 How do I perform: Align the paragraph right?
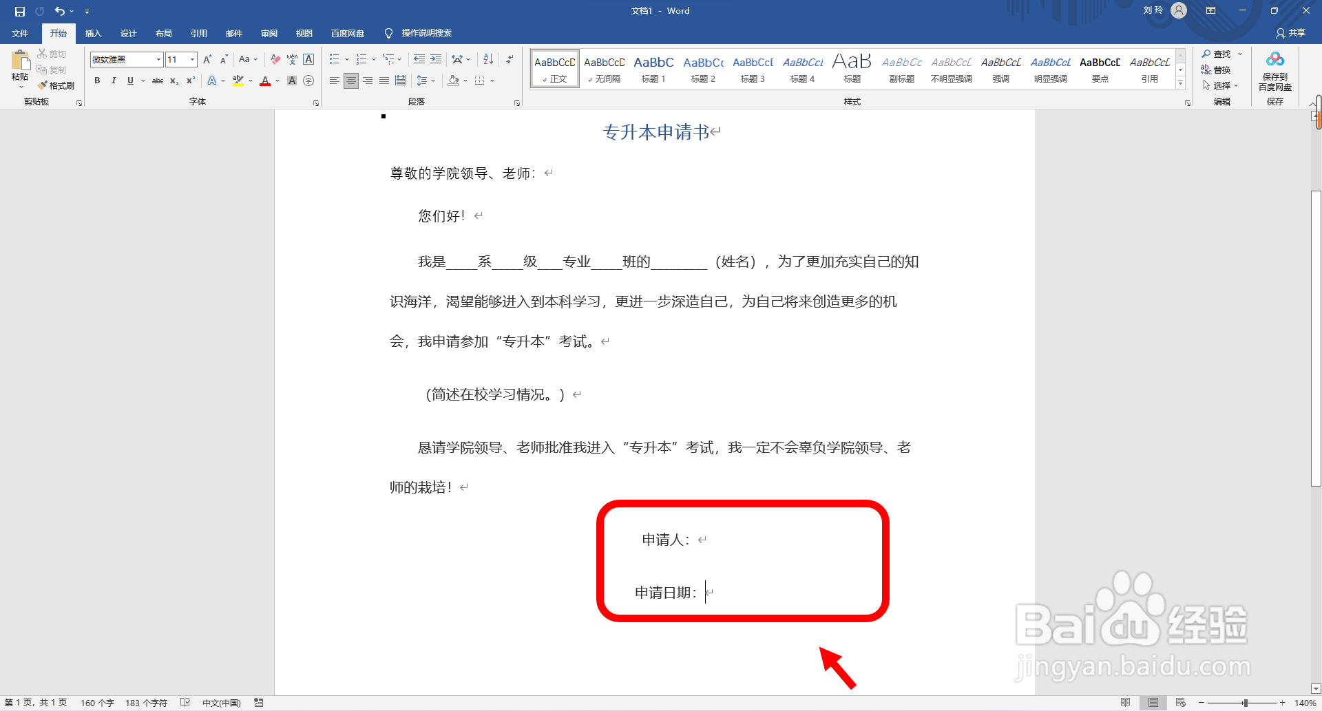coord(368,81)
